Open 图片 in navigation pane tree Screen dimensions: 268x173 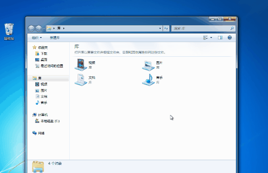(44, 90)
